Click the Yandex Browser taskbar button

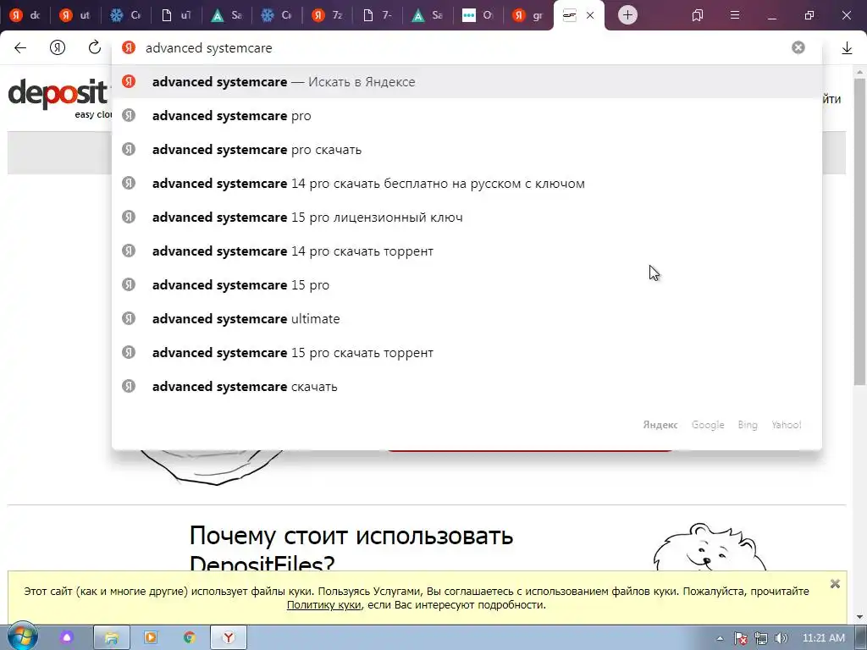(x=229, y=638)
